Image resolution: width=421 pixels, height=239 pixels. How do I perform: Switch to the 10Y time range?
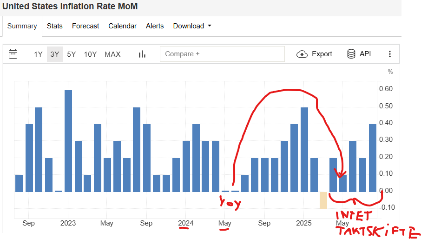pyautogui.click(x=90, y=54)
